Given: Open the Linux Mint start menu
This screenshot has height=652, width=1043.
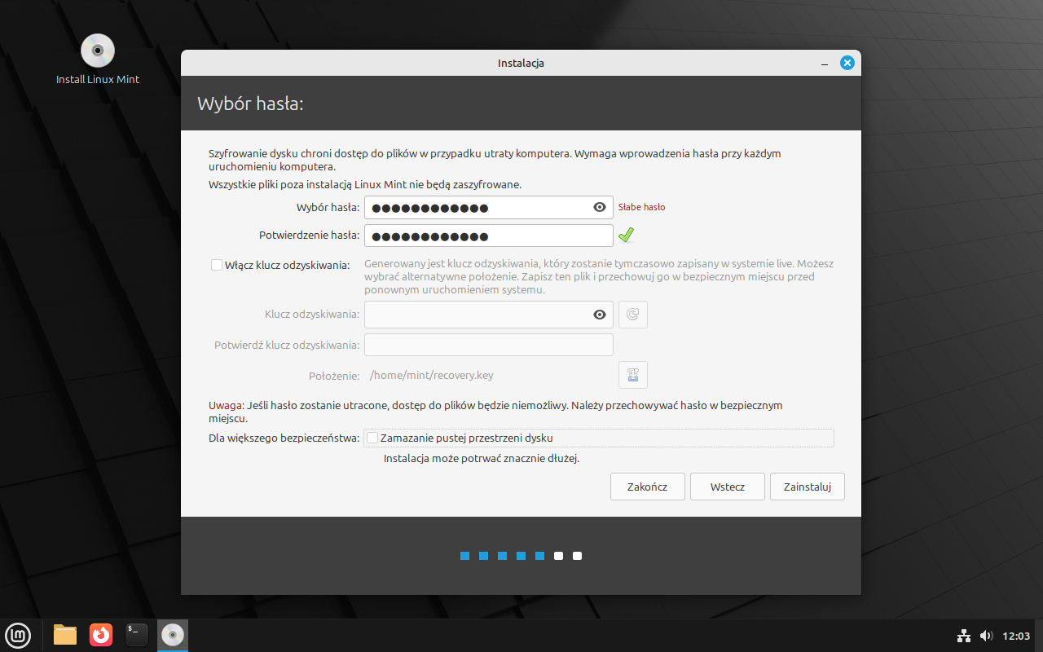Looking at the screenshot, I should click(18, 635).
